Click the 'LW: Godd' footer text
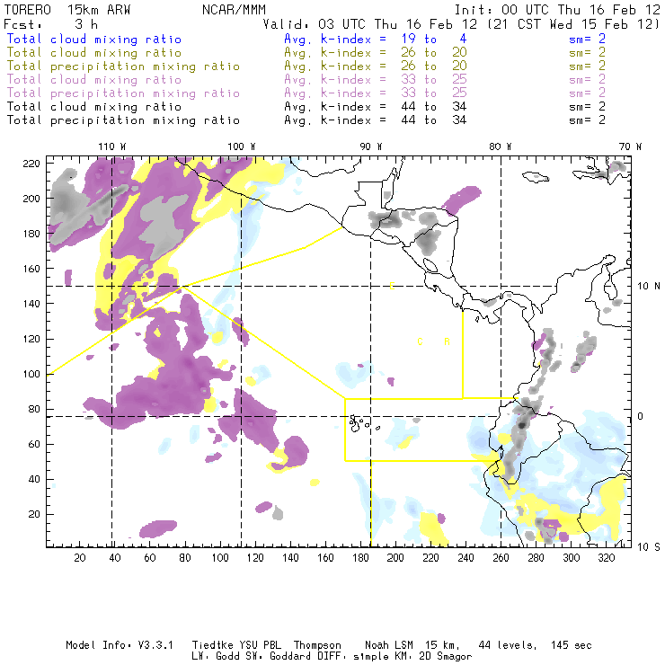 tap(216, 657)
